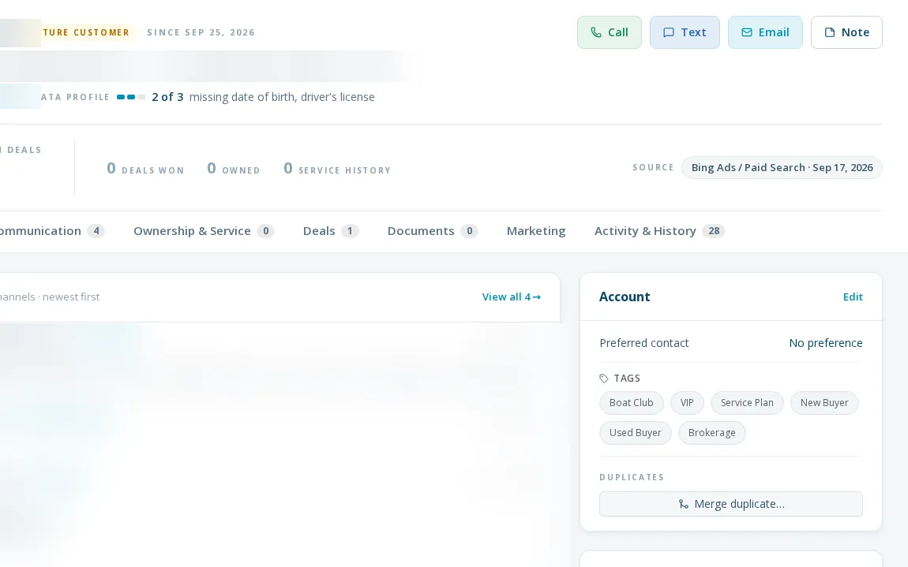The width and height of the screenshot is (908, 567).
Task: Toggle the Service Plan tag
Action: (x=747, y=403)
